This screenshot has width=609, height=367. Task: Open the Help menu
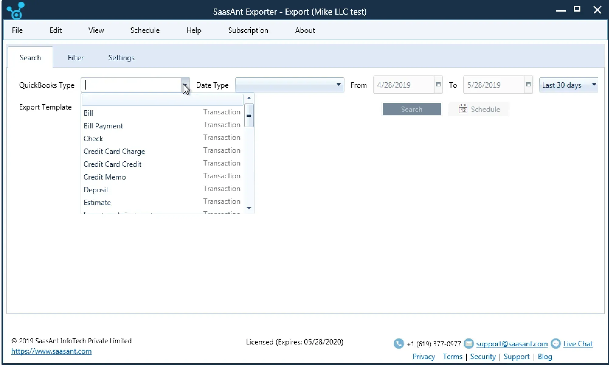(x=194, y=30)
